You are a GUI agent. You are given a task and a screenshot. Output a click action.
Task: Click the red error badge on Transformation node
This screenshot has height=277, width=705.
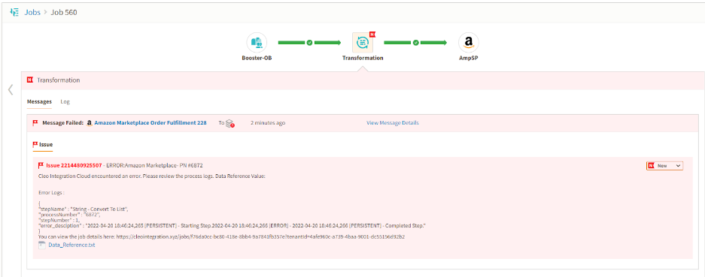coord(372,34)
